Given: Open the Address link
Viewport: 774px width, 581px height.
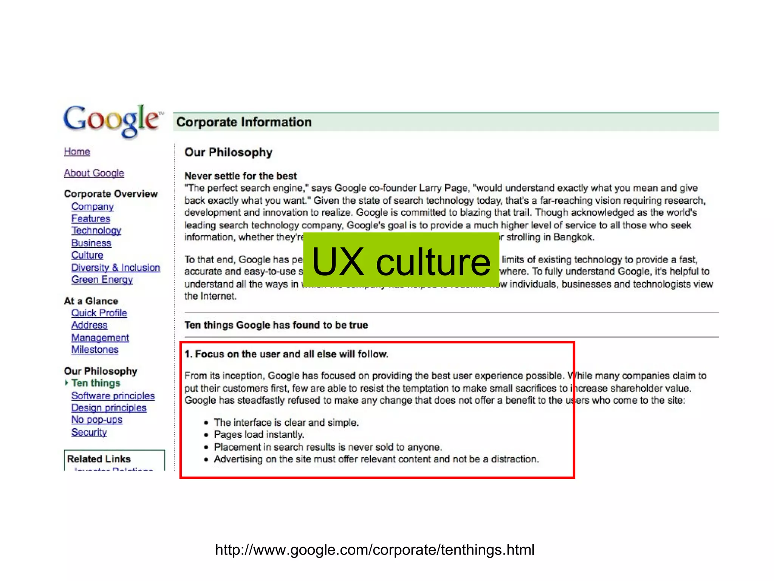Looking at the screenshot, I should [90, 325].
